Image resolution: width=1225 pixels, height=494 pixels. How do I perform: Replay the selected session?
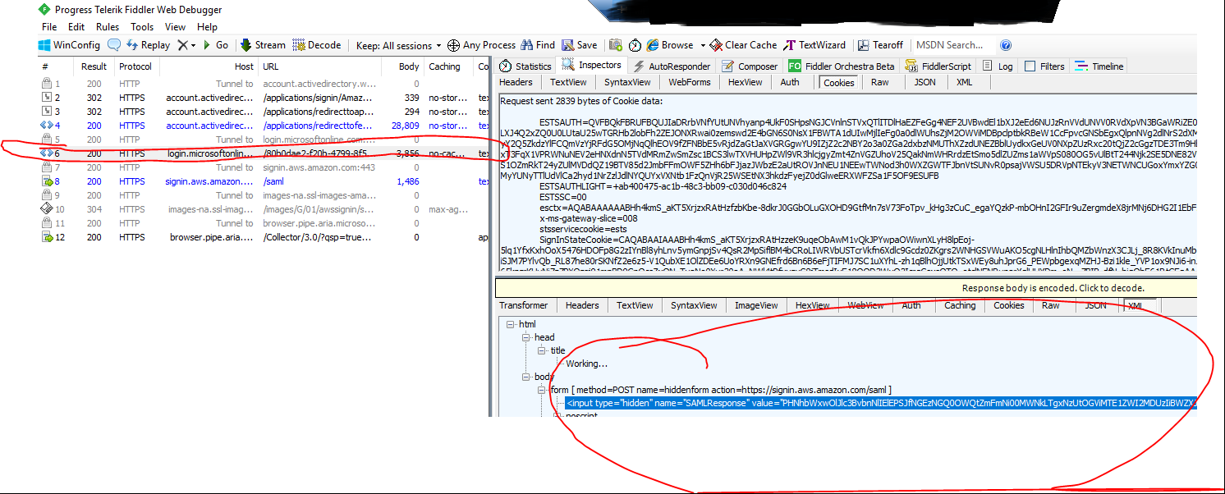pyautogui.click(x=148, y=45)
